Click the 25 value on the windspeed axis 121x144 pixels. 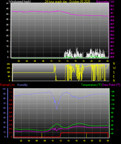(7, 30)
